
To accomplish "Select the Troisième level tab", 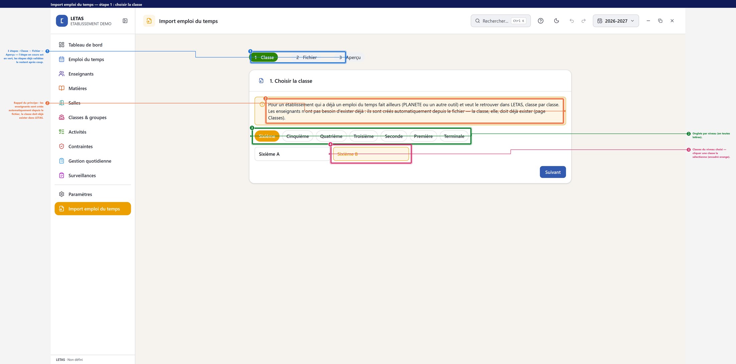I will click(x=364, y=136).
